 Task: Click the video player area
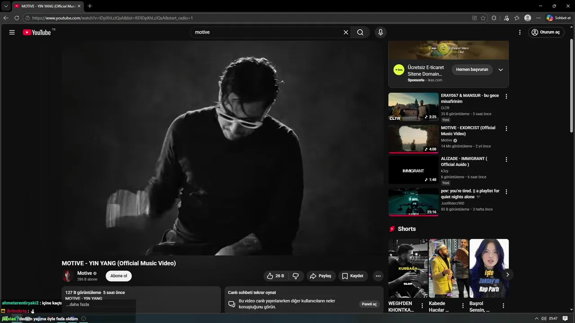coord(222,148)
